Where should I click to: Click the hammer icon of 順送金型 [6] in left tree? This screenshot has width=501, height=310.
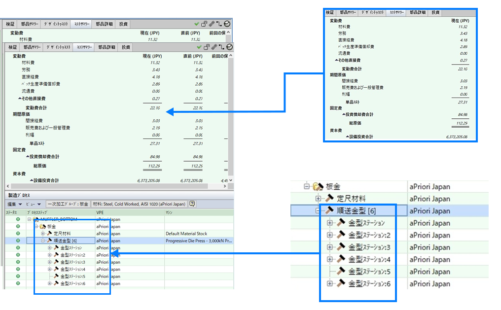49,241
